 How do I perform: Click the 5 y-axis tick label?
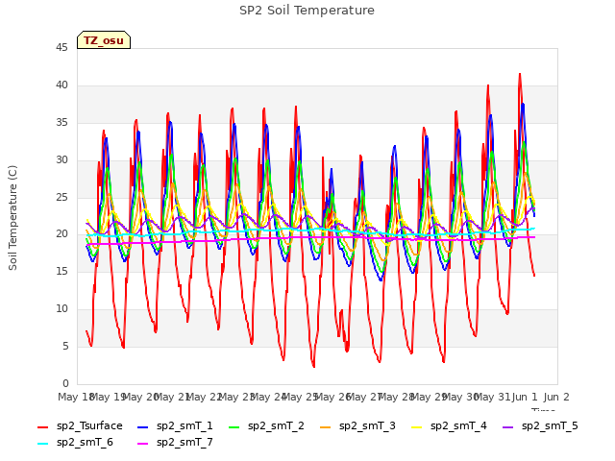pos(65,346)
